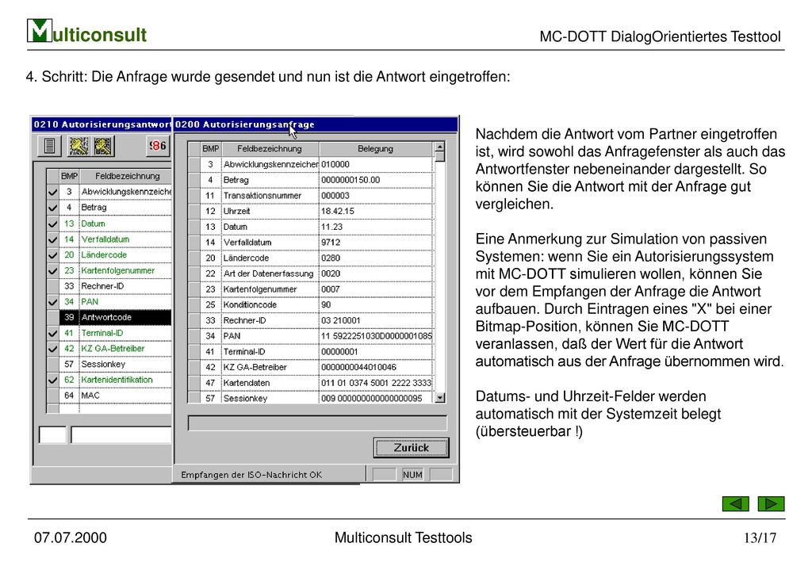The height and width of the screenshot is (562, 812).
Task: Click the document list icon in the 0210 toolbar
Action: pos(50,146)
